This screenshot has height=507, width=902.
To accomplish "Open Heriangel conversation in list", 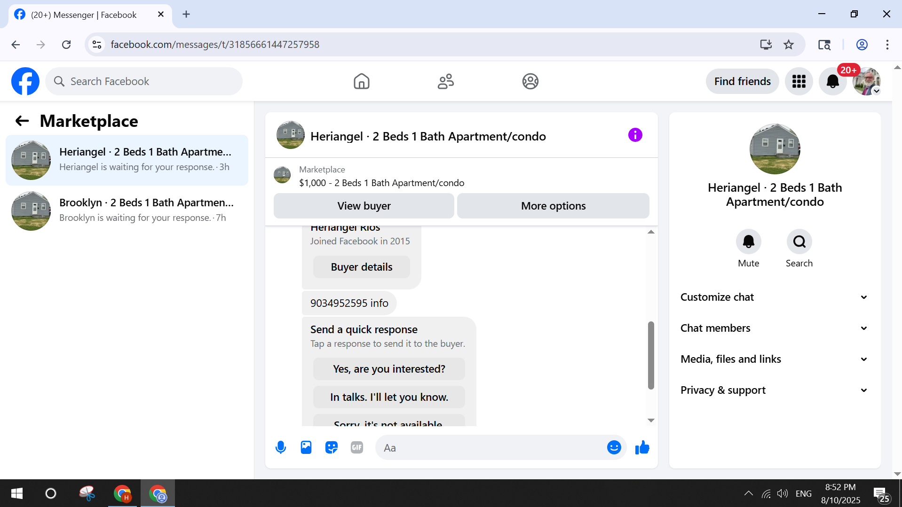I will point(127,160).
